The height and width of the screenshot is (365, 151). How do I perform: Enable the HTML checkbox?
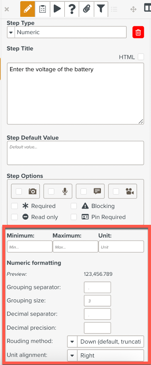click(141, 57)
